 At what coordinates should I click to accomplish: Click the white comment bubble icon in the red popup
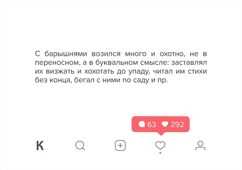pos(142,124)
